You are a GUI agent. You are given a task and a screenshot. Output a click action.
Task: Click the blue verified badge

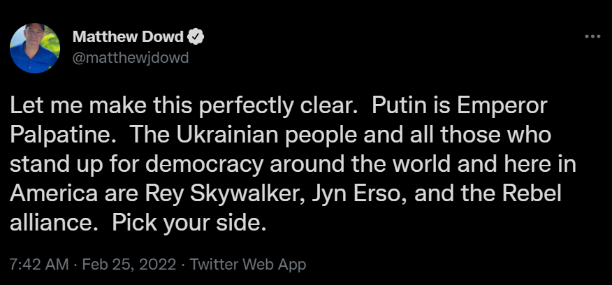pyautogui.click(x=199, y=38)
